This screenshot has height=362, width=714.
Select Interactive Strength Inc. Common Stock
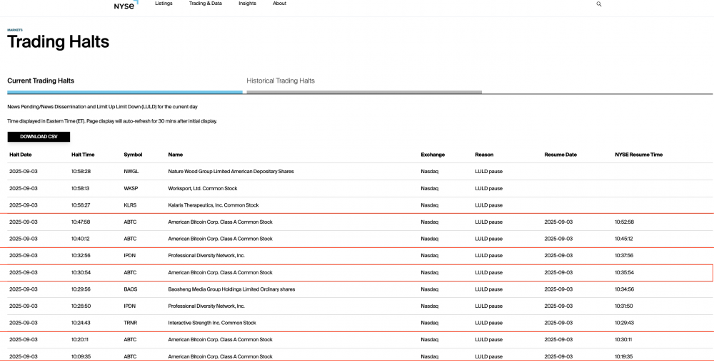(211, 323)
